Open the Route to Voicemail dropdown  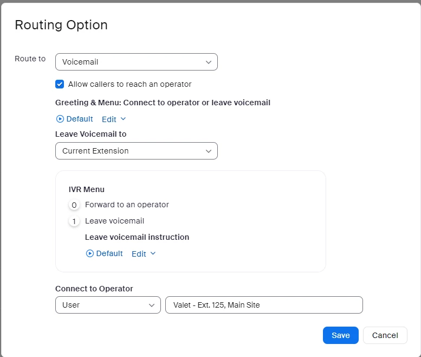[x=136, y=62]
